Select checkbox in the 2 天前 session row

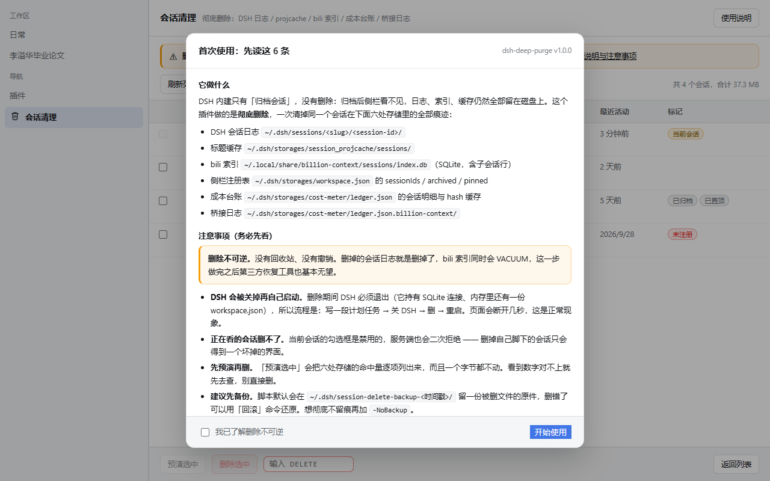pyautogui.click(x=163, y=167)
